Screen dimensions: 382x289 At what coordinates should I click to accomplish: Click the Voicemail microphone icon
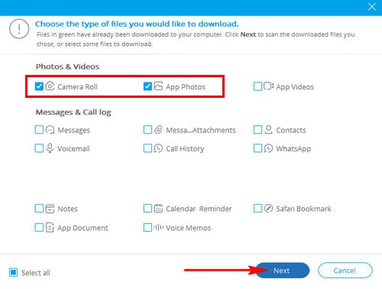(x=50, y=148)
